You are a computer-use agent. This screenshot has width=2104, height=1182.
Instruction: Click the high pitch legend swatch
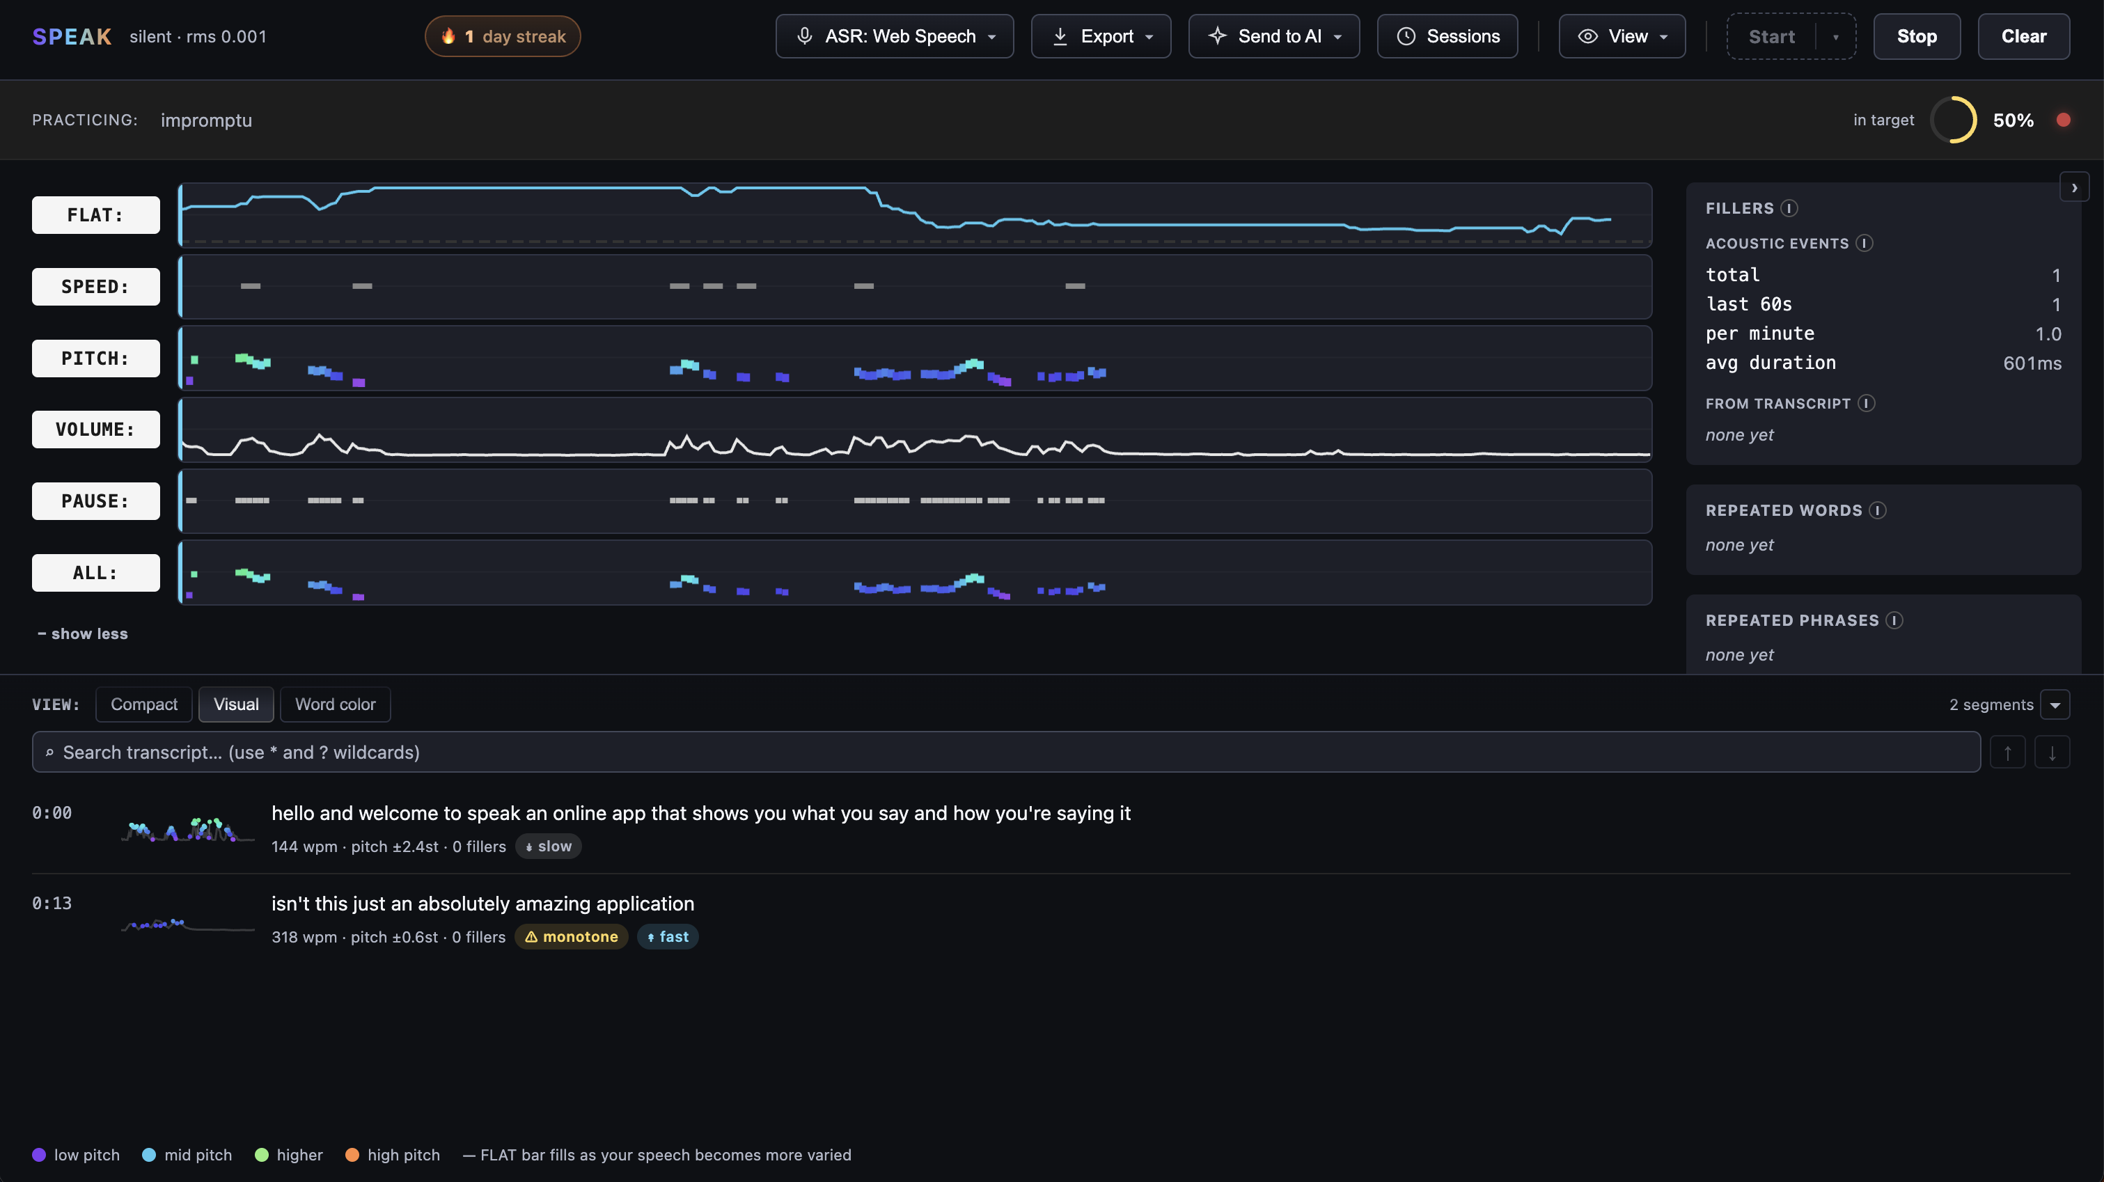[x=352, y=1155]
